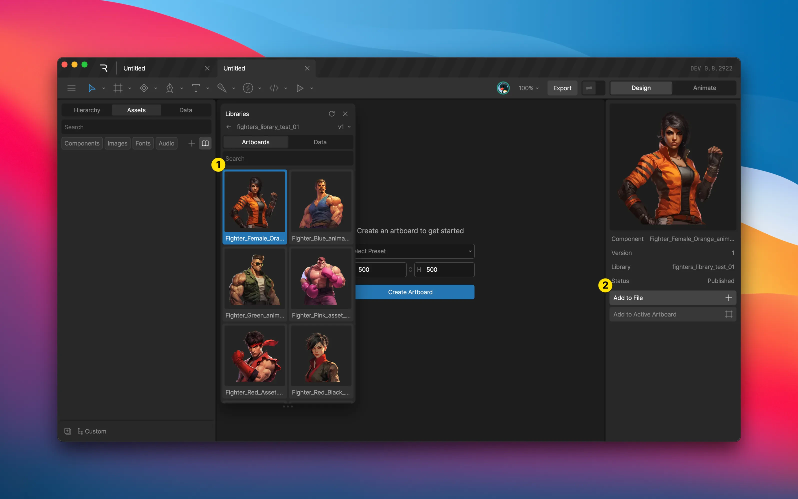Screen dimensions: 798x499
Task: Toggle the Images filter chip
Action: (x=117, y=143)
